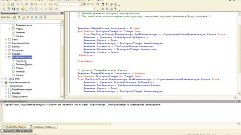Click the code line КонецЦикла;
The image size is (241, 135).
pyautogui.click(x=85, y=61)
